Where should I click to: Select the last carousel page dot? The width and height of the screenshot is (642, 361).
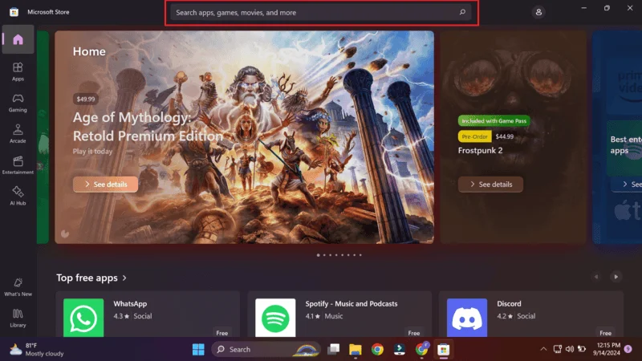tap(360, 255)
